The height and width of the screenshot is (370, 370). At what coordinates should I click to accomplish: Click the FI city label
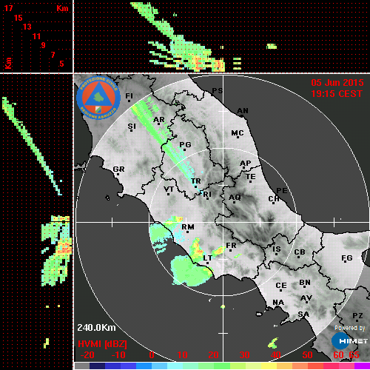click(129, 95)
